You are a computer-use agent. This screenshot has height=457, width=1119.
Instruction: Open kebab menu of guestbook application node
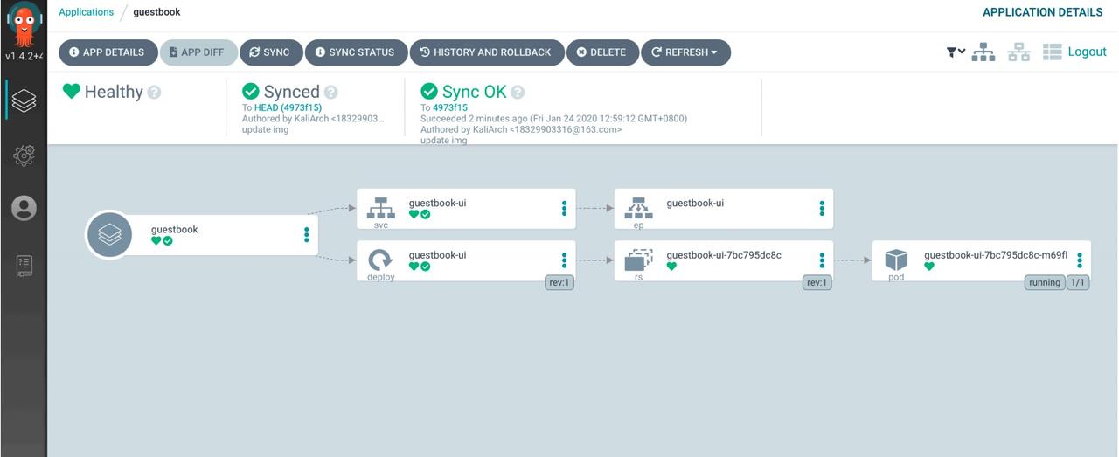[x=306, y=235]
